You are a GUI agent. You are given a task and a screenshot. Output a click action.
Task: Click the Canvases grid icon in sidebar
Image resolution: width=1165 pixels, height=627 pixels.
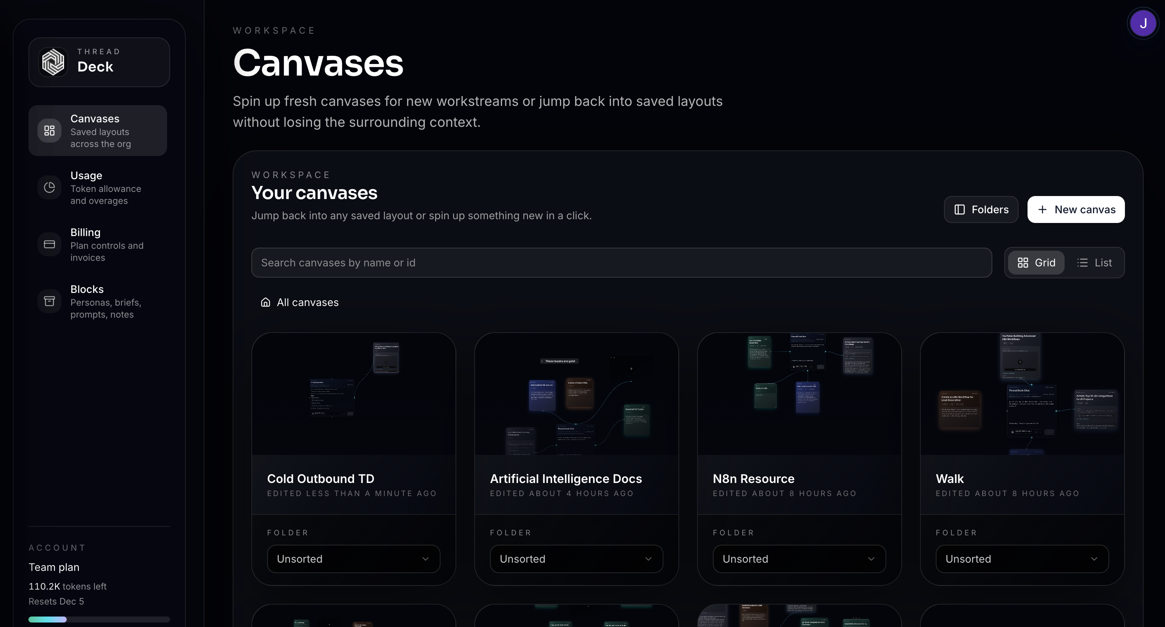(49, 131)
